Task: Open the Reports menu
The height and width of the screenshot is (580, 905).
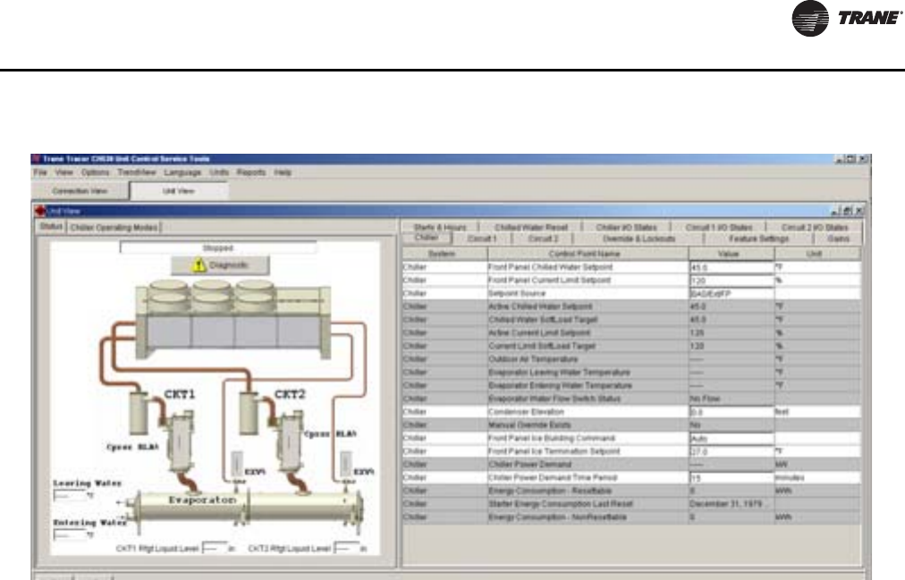Action: tap(251, 172)
